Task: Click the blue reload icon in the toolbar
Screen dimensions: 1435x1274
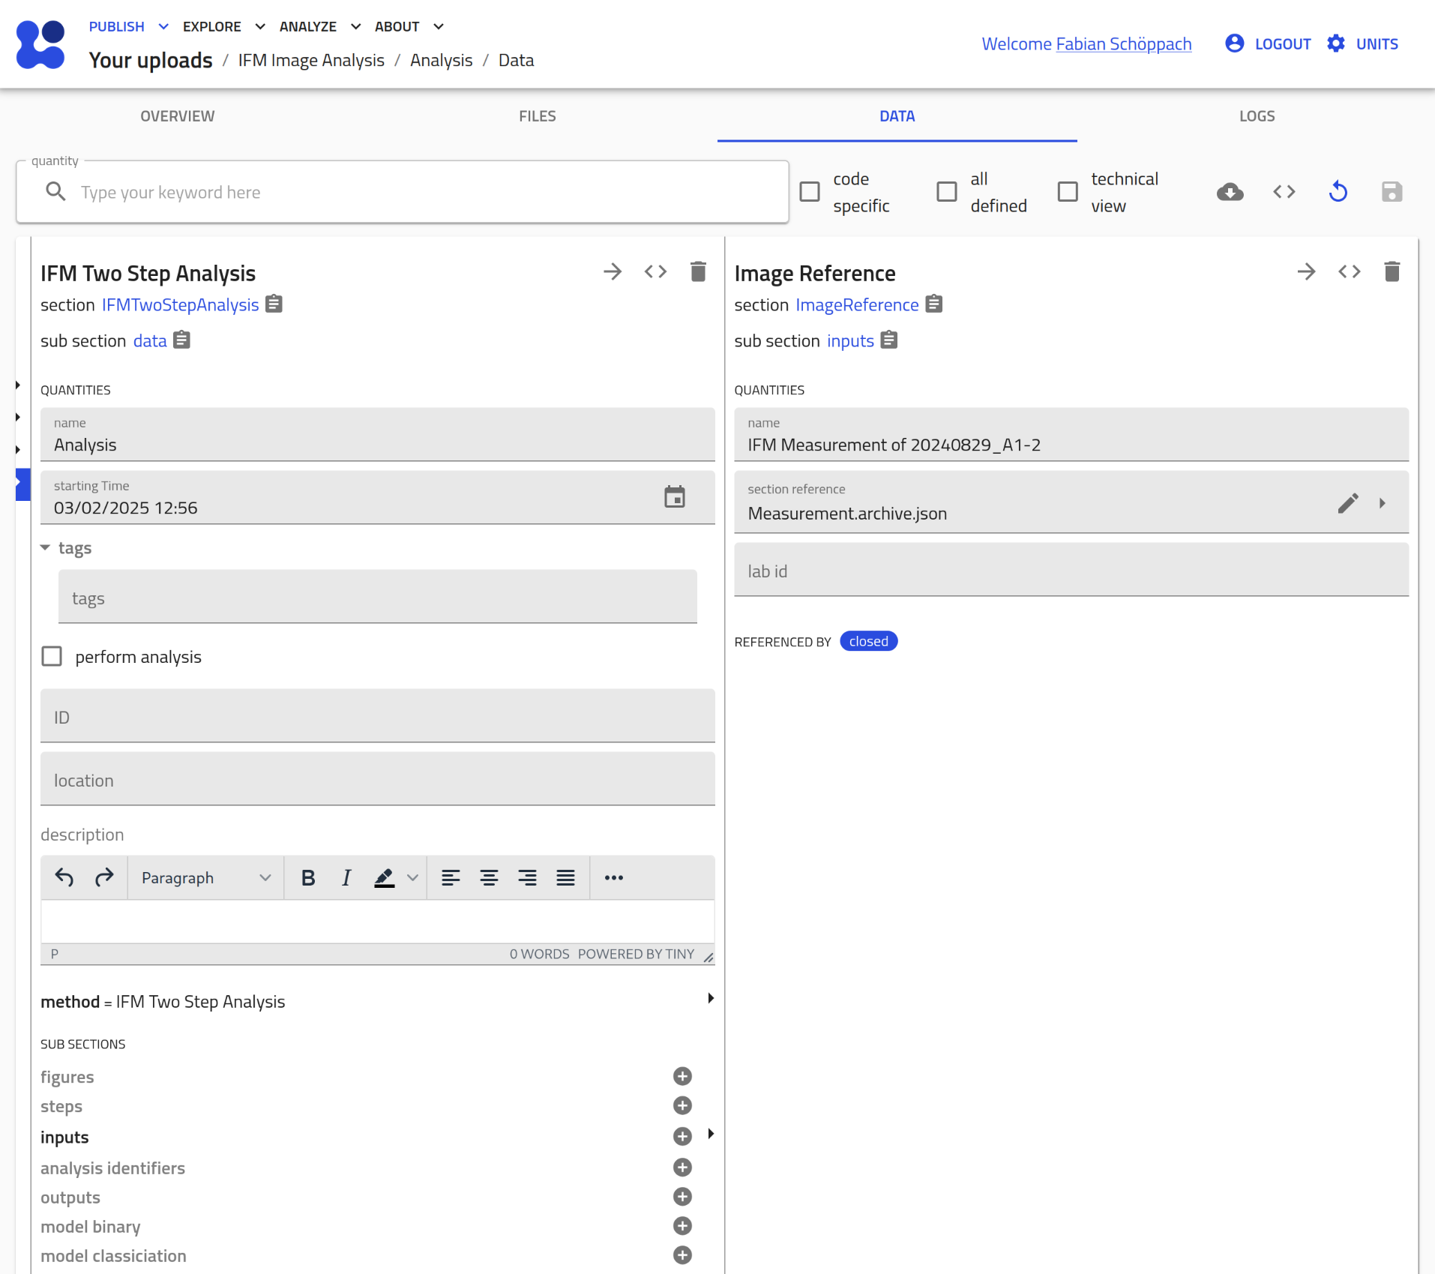Action: (x=1338, y=192)
